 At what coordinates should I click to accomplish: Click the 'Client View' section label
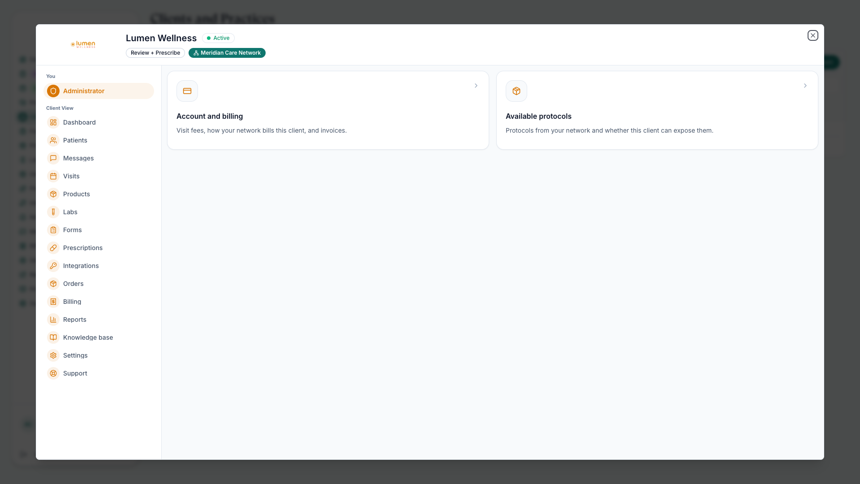coord(60,108)
